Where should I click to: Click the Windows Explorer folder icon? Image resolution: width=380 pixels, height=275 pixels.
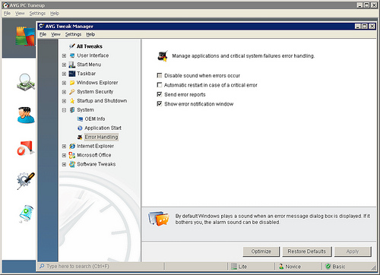pyautogui.click(x=72, y=83)
